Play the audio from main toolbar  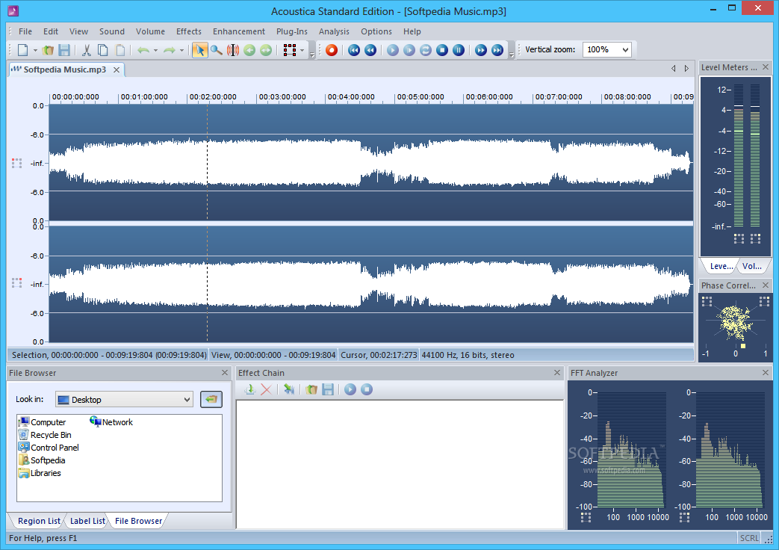393,50
